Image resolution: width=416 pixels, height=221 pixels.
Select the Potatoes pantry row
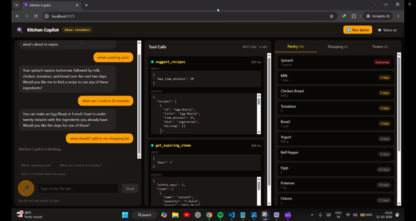335,185
